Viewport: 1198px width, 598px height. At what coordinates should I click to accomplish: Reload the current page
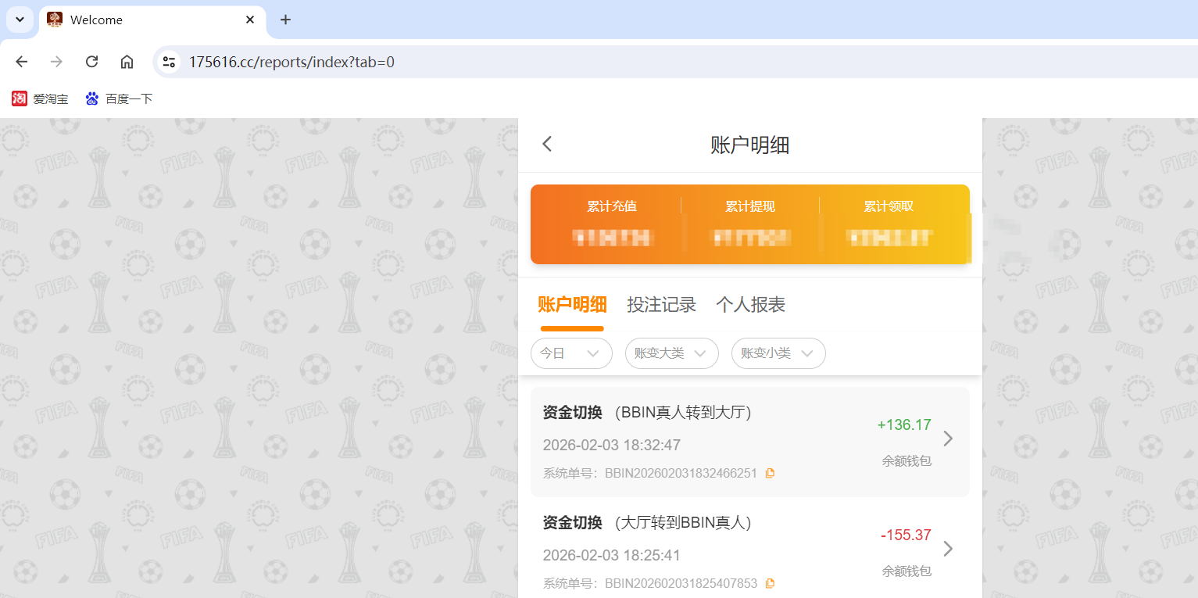[x=91, y=61]
